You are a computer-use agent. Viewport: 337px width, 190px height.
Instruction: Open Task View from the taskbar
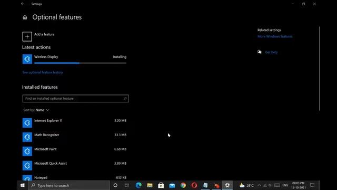tap(126, 185)
